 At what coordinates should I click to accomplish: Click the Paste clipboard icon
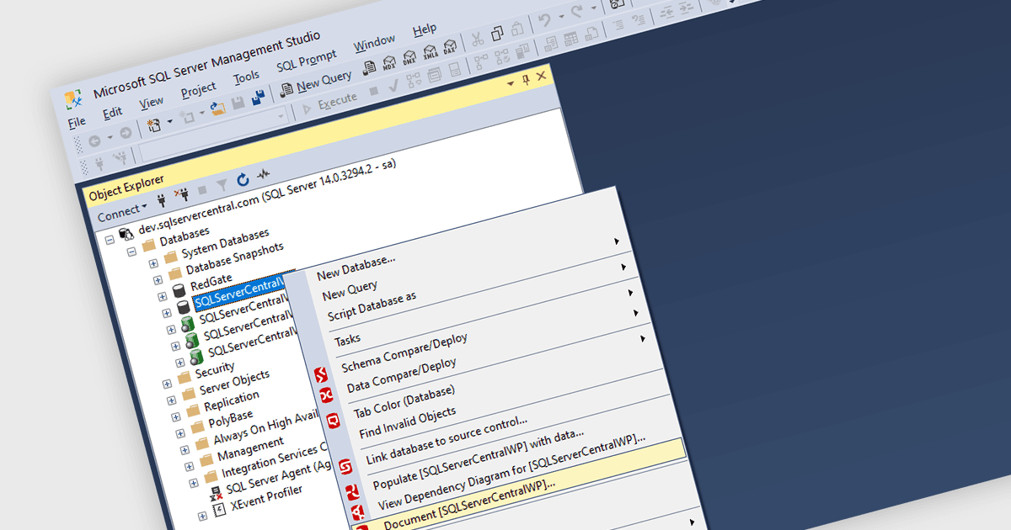click(516, 29)
